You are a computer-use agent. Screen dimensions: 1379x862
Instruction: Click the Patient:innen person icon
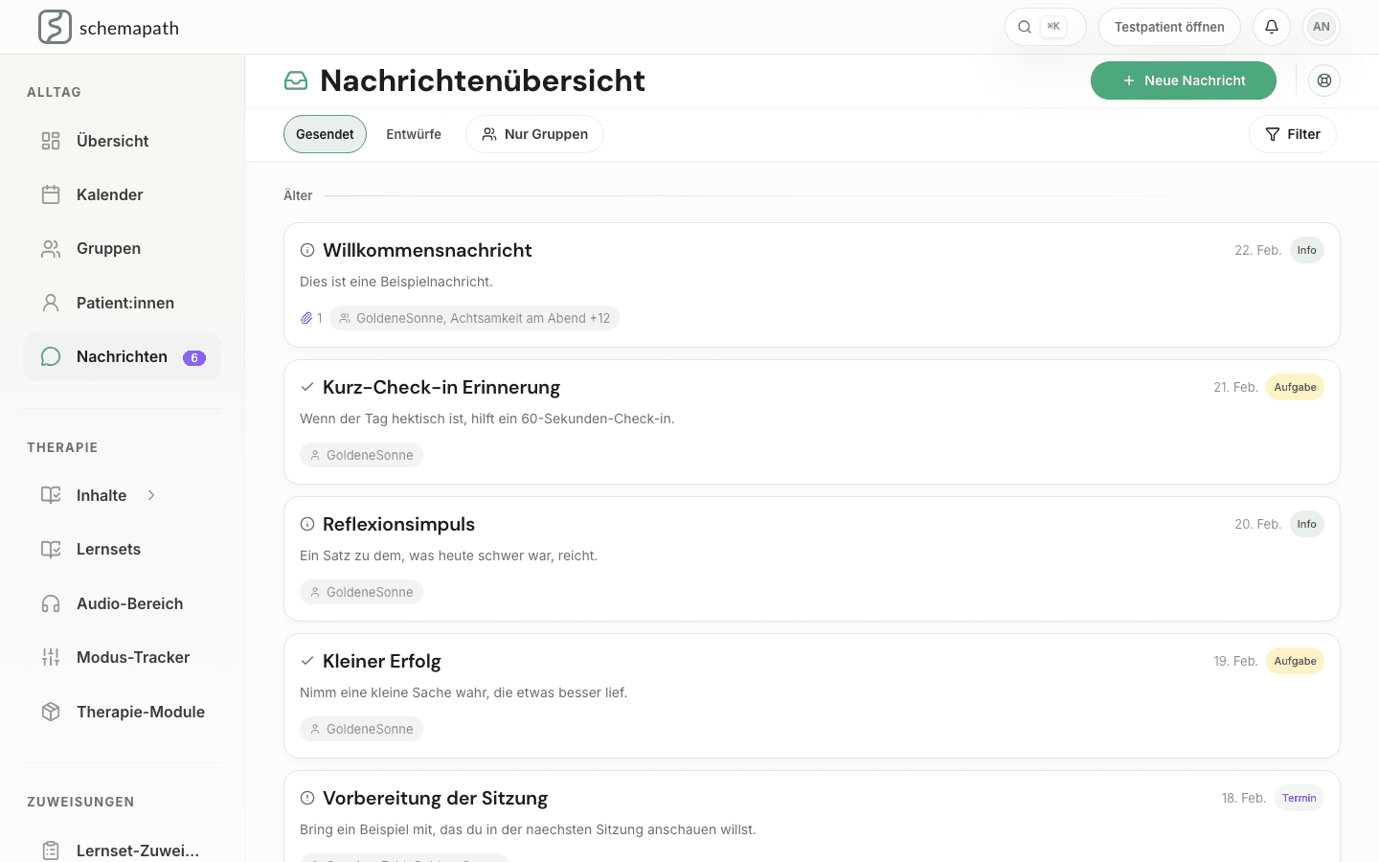click(x=51, y=303)
